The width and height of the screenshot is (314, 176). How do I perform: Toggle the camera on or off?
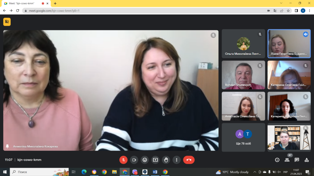tap(134, 160)
